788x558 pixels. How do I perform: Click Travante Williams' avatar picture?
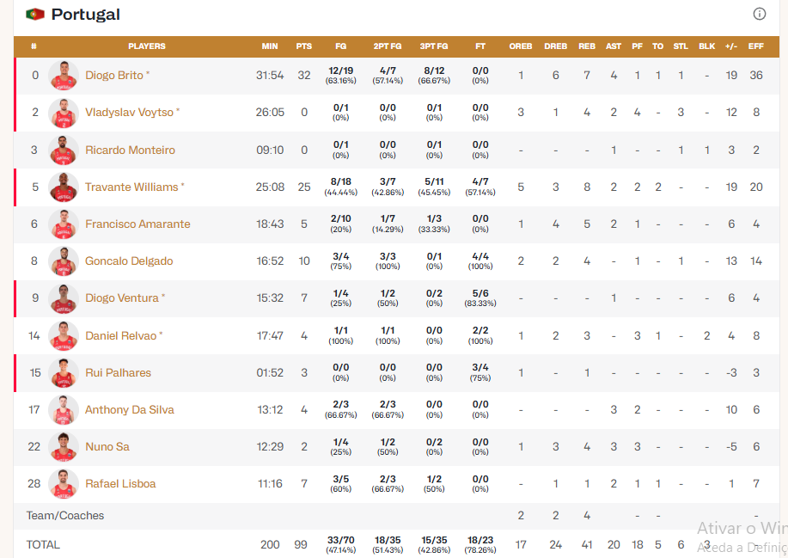(64, 187)
